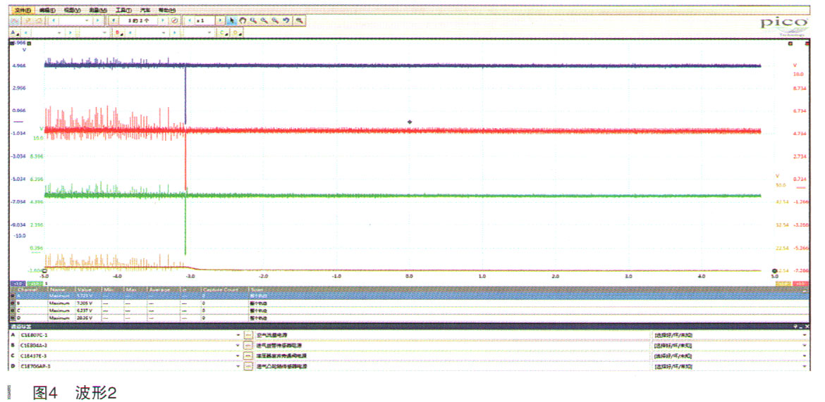The width and height of the screenshot is (825, 402).
Task: Decrease the x1 zoom factor
Action: pos(189,20)
